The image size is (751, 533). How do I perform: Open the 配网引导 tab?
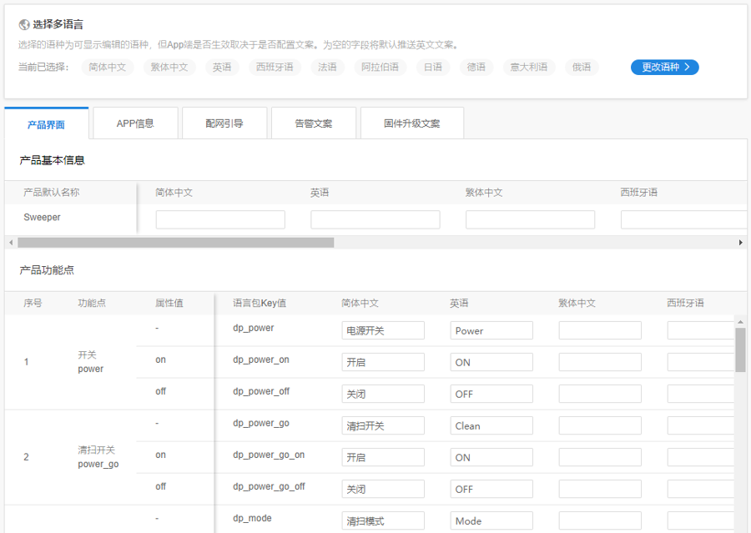click(224, 122)
